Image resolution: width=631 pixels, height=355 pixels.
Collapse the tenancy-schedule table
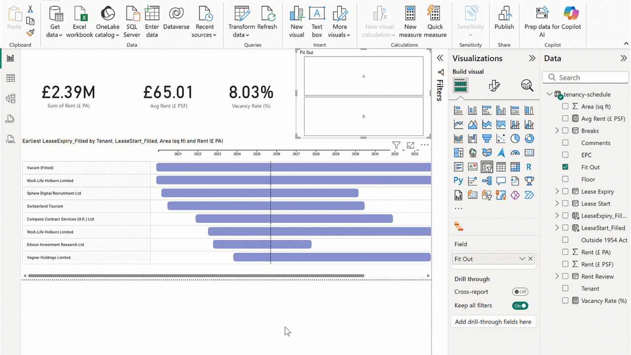(549, 94)
